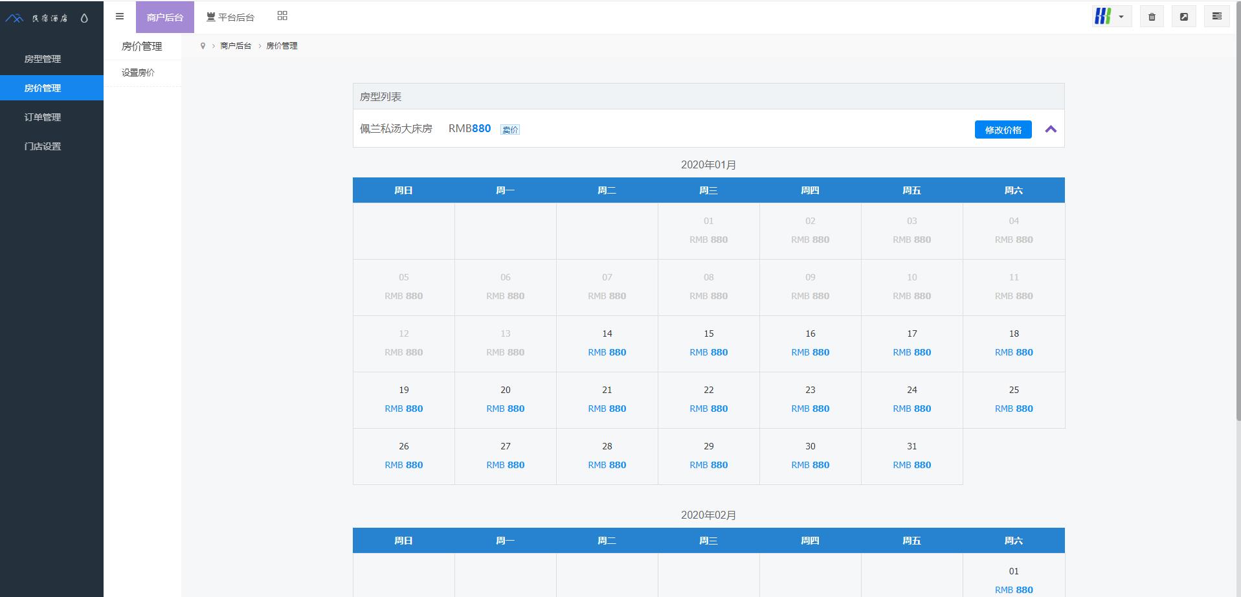Click the water drop icon beside hotel logo
The width and height of the screenshot is (1241, 597).
click(84, 18)
